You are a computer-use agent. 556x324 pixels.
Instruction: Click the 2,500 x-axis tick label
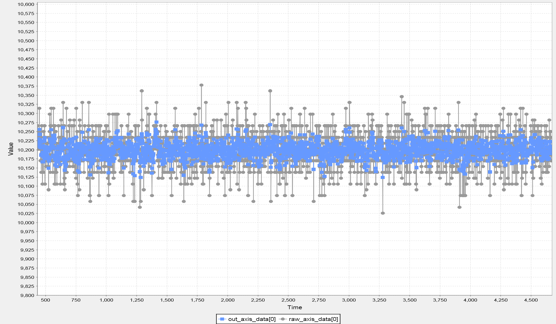(288, 300)
